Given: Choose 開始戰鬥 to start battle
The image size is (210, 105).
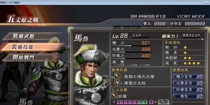Looking at the screenshot, I should [x=32, y=57].
